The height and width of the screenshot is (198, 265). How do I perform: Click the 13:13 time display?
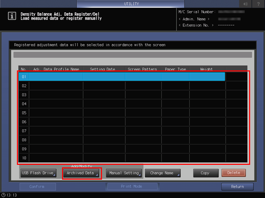12,195
